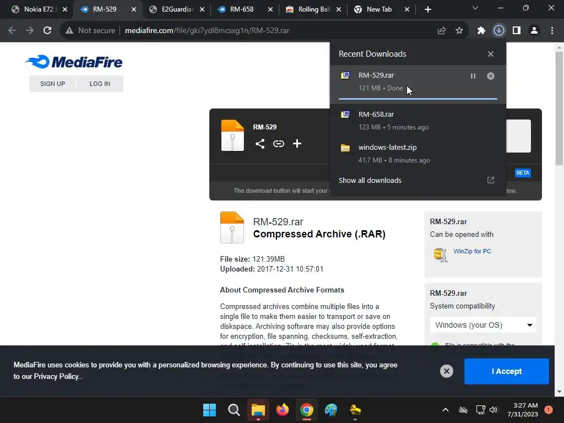This screenshot has height=423, width=564.
Task: Open a new browser tab with plus
Action: 427,9
